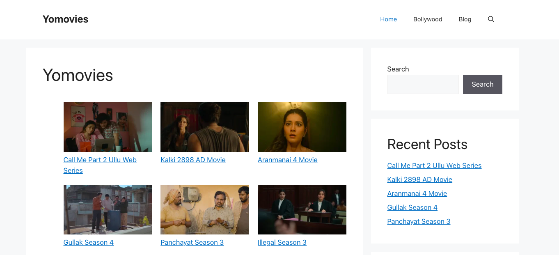Open the search icon in the navigation
Screen dimensions: 559x255
[x=491, y=19]
